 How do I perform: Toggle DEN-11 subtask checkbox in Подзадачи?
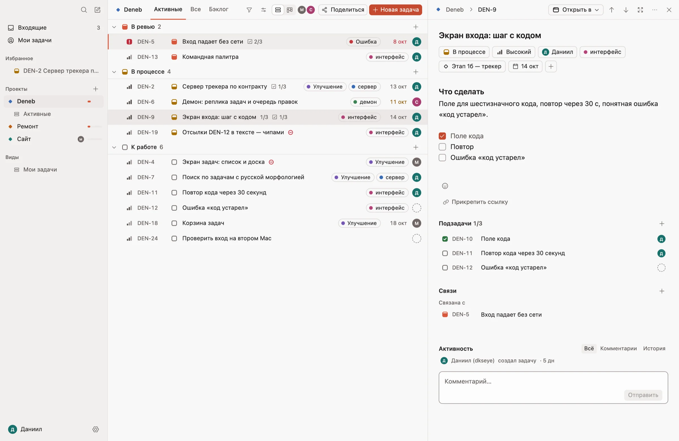445,253
